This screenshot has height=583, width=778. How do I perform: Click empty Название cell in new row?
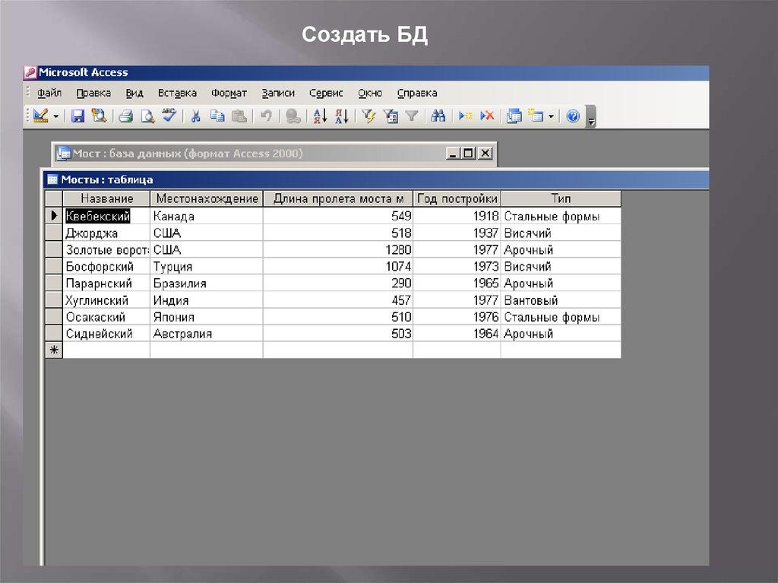(106, 350)
